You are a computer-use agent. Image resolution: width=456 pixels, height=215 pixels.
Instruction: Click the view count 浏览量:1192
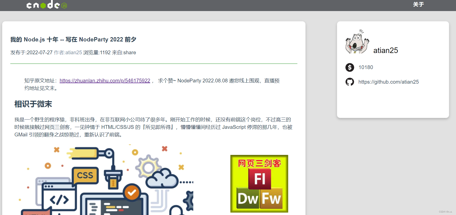click(x=97, y=52)
